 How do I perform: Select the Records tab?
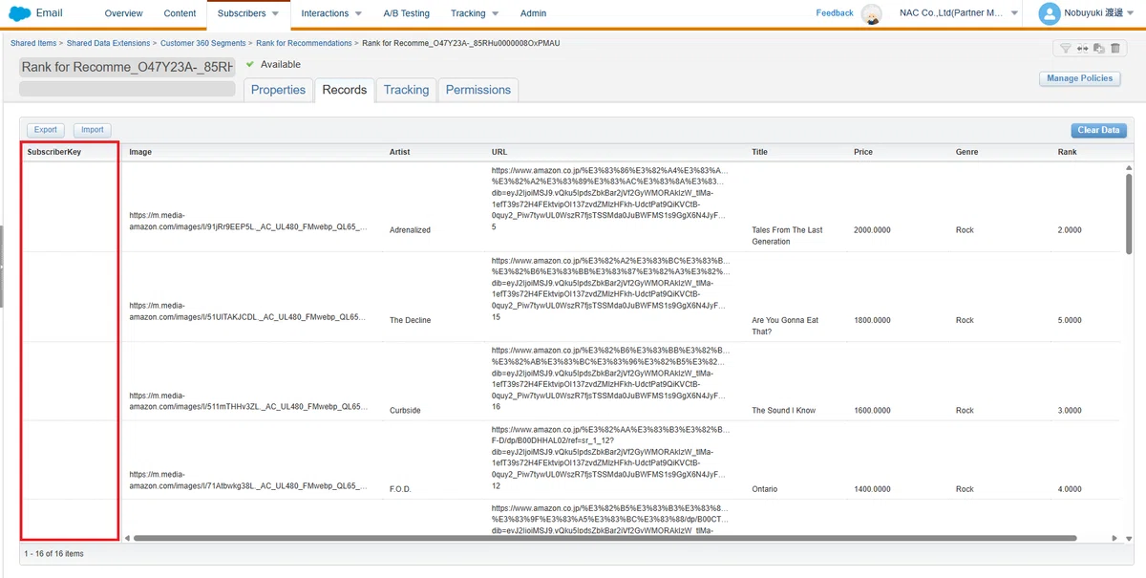click(x=345, y=90)
